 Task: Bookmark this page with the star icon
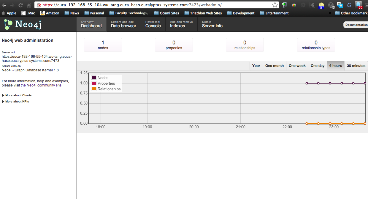(275, 5)
